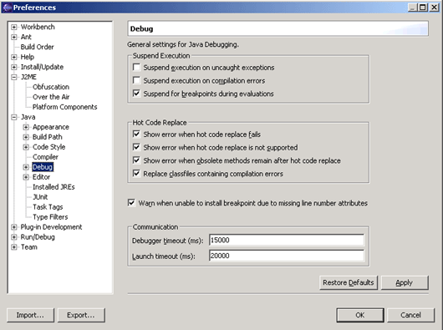The height and width of the screenshot is (330, 443).
Task: Toggle error when obsolete methods remain checkbox
Action: pos(136,160)
